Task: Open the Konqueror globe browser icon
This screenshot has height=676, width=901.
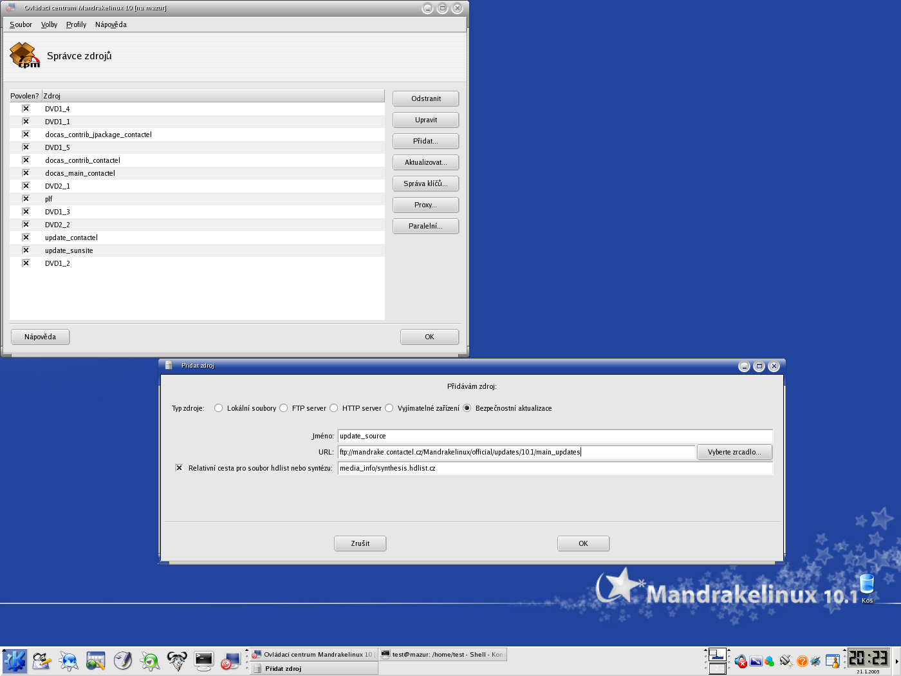Action: [69, 661]
